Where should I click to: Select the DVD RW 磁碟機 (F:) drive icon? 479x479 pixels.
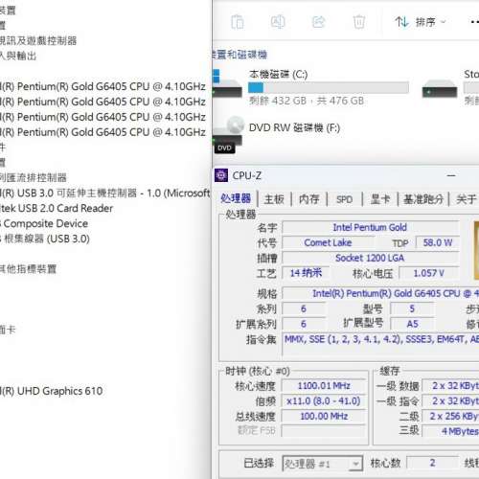pos(228,135)
